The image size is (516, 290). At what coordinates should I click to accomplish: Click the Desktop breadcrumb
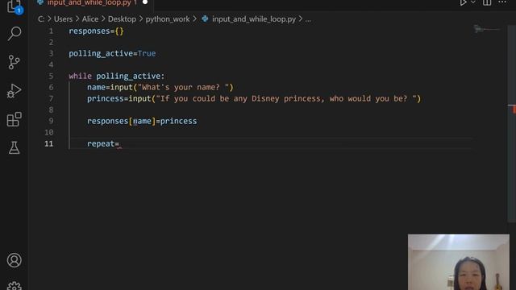(122, 19)
